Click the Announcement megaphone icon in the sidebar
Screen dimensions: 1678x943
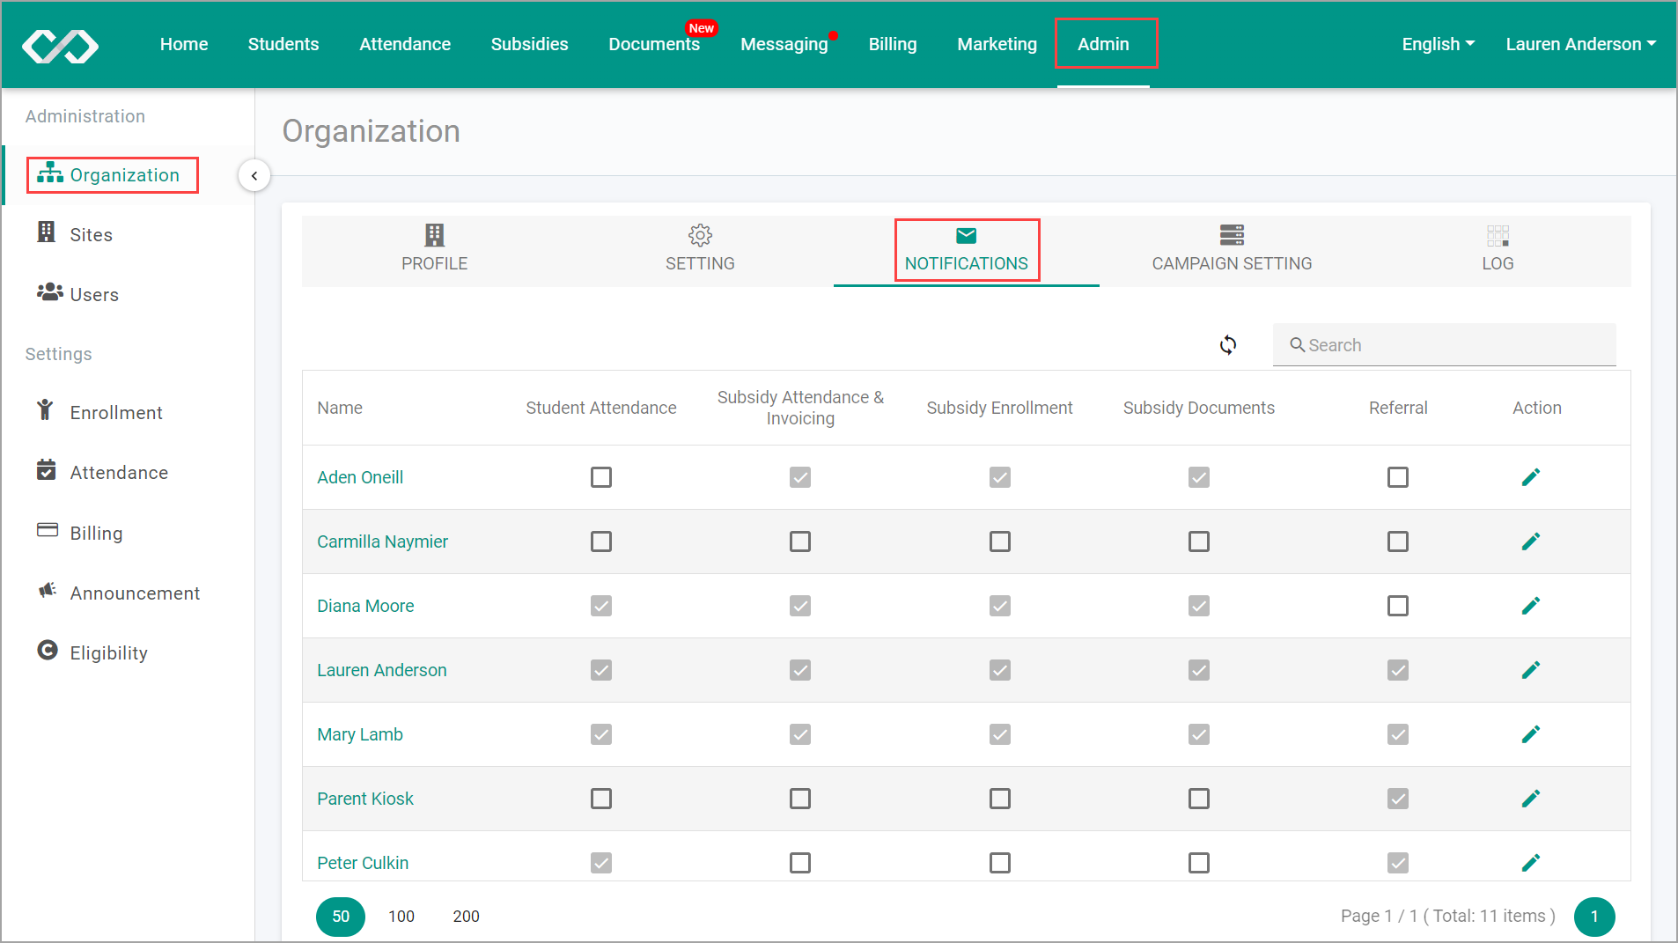[48, 590]
